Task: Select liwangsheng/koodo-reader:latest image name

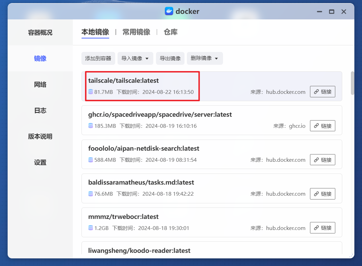Action: 139,250
